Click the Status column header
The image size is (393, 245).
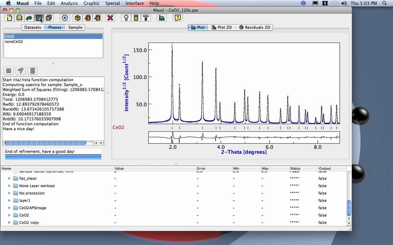304,168
